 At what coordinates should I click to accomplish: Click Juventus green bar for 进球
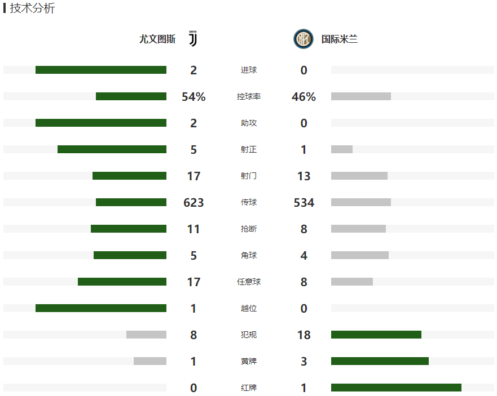tap(101, 70)
